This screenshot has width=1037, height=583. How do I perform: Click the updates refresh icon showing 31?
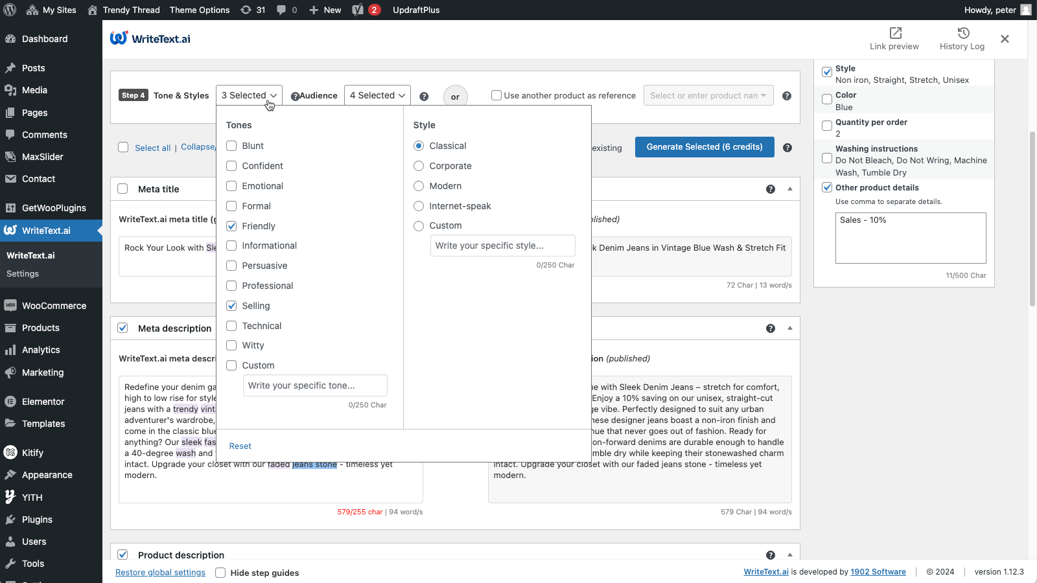tap(246, 10)
